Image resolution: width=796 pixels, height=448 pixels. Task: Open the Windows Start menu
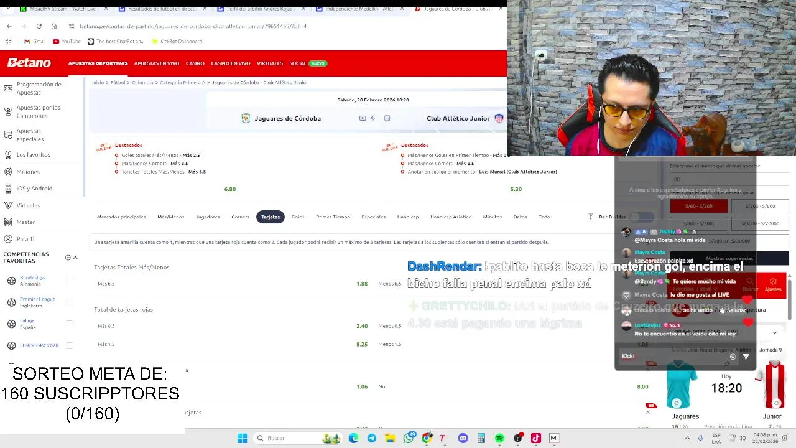click(242, 438)
